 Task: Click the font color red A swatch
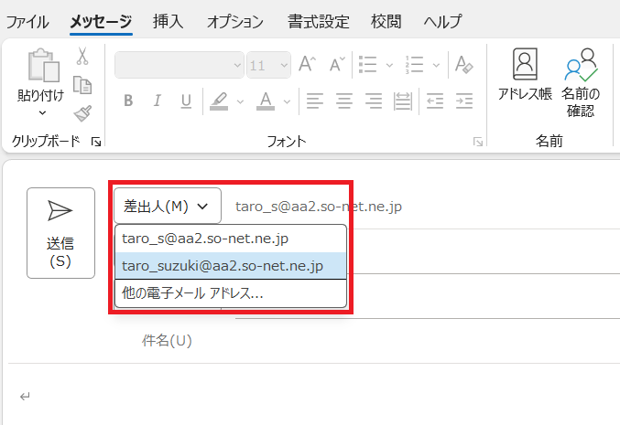(x=266, y=101)
